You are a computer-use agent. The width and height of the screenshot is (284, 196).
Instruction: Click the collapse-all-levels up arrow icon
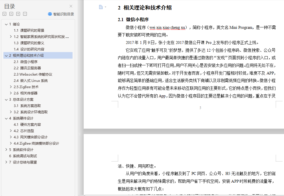(x=11, y=14)
